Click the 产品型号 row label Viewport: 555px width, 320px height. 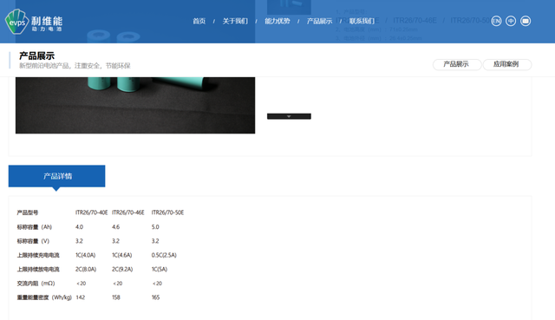(28, 212)
